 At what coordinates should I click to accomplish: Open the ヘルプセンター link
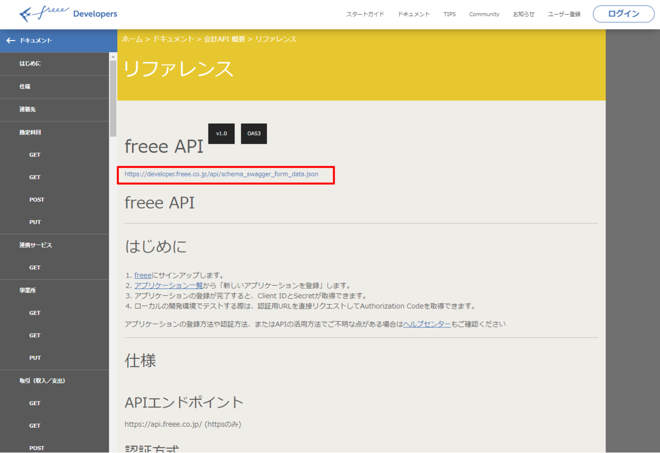tap(427, 324)
